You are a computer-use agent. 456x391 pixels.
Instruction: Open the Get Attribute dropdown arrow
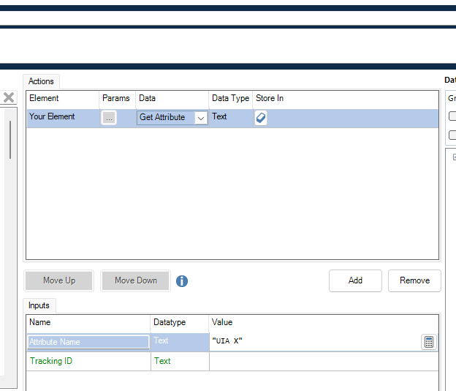tap(201, 118)
